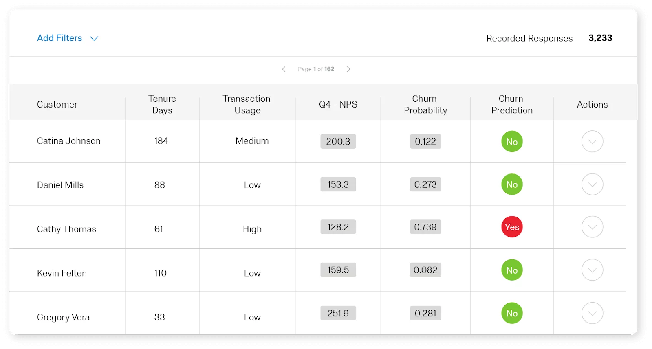Click Daniel Mills's green No badge
The width and height of the screenshot is (652, 349).
[x=512, y=184]
